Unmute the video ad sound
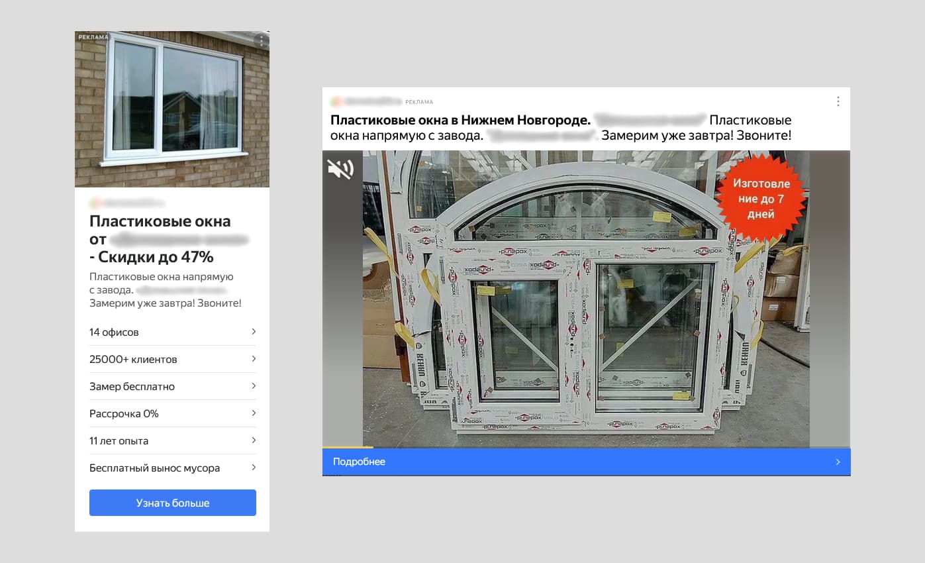The height and width of the screenshot is (563, 925). click(x=340, y=169)
